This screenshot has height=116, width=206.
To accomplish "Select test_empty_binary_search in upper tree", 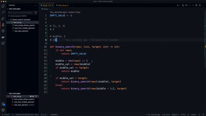I will [24, 25].
